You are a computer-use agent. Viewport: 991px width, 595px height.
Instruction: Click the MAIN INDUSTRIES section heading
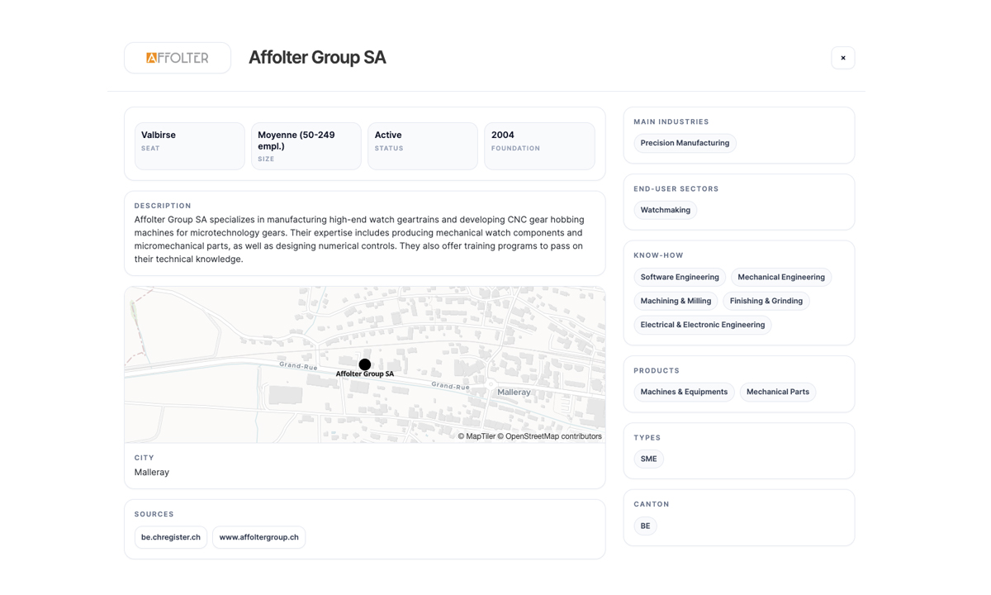[671, 121]
